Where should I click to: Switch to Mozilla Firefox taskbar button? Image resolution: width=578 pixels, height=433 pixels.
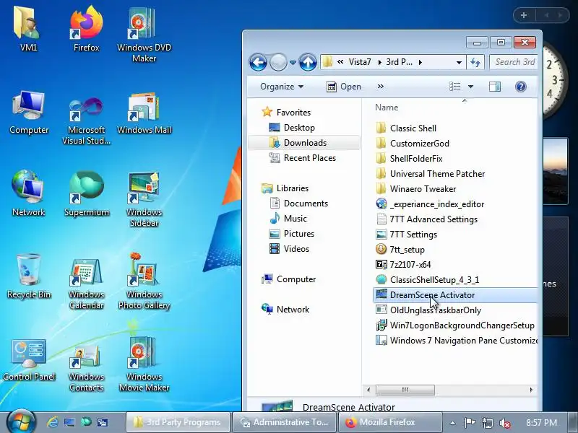pyautogui.click(x=390, y=422)
